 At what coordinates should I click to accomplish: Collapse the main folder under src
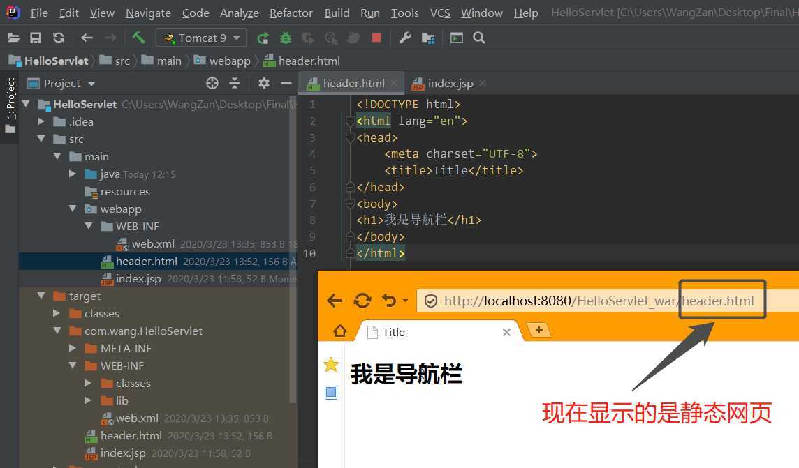coord(57,156)
